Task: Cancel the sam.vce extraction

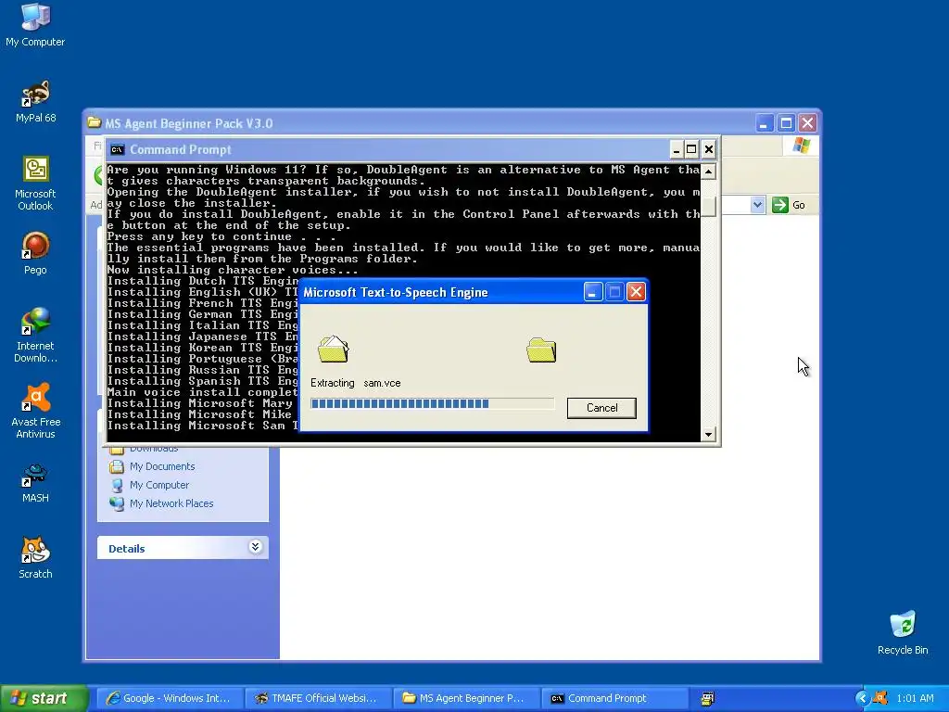Action: pyautogui.click(x=601, y=408)
